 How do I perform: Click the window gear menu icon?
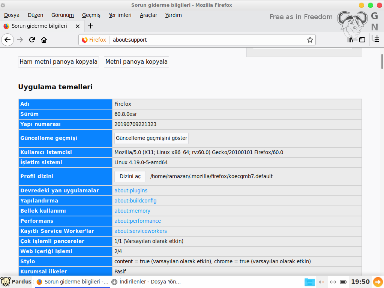tap(3, 5)
